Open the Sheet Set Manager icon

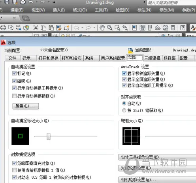(x=158, y=28)
